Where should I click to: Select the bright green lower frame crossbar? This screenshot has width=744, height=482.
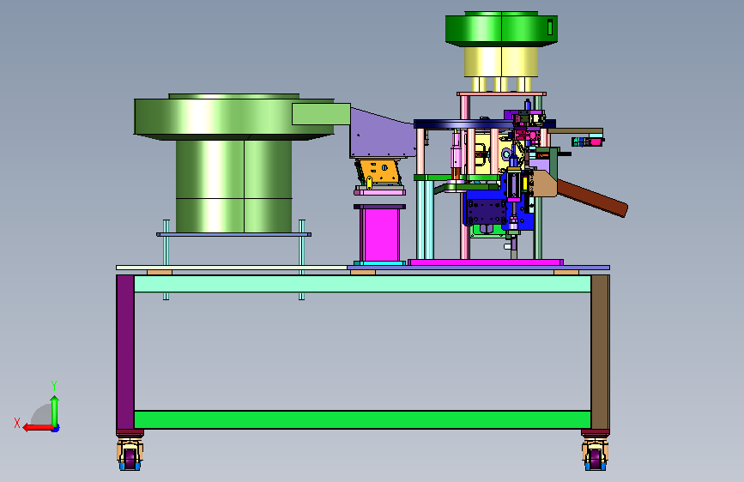tap(362, 420)
